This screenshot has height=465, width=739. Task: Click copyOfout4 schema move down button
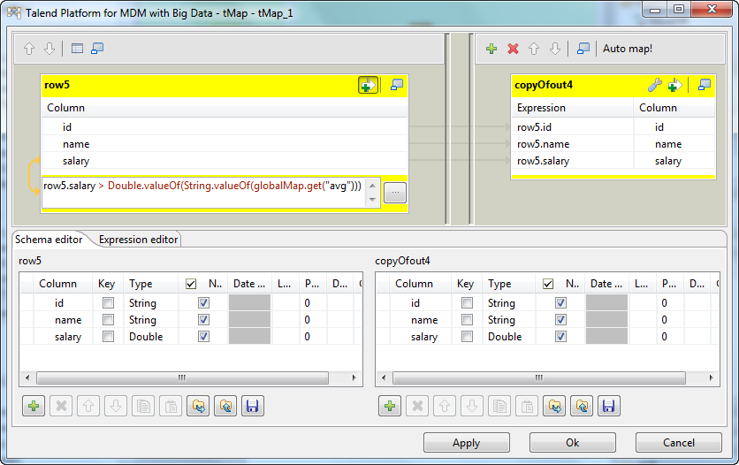[x=472, y=406]
